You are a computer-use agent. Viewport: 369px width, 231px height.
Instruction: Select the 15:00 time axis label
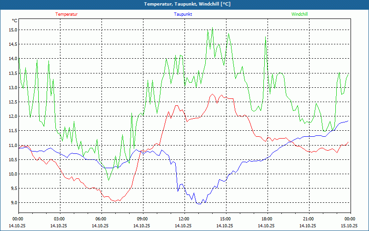[x=226, y=219]
